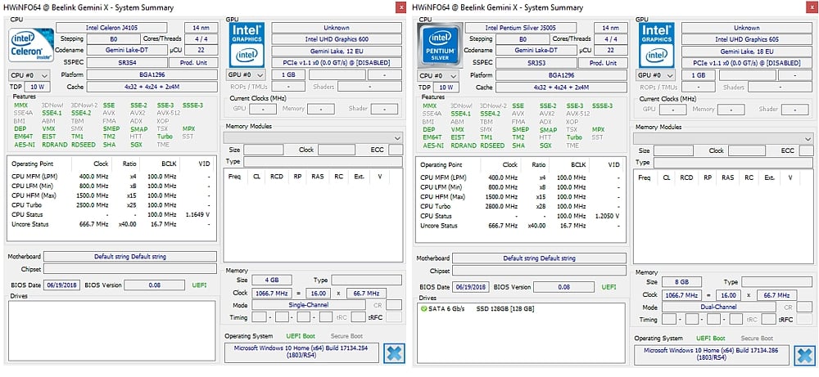Click the 1.2050 V CPU Status VID
Screen dimensions: 819x377
click(x=607, y=216)
